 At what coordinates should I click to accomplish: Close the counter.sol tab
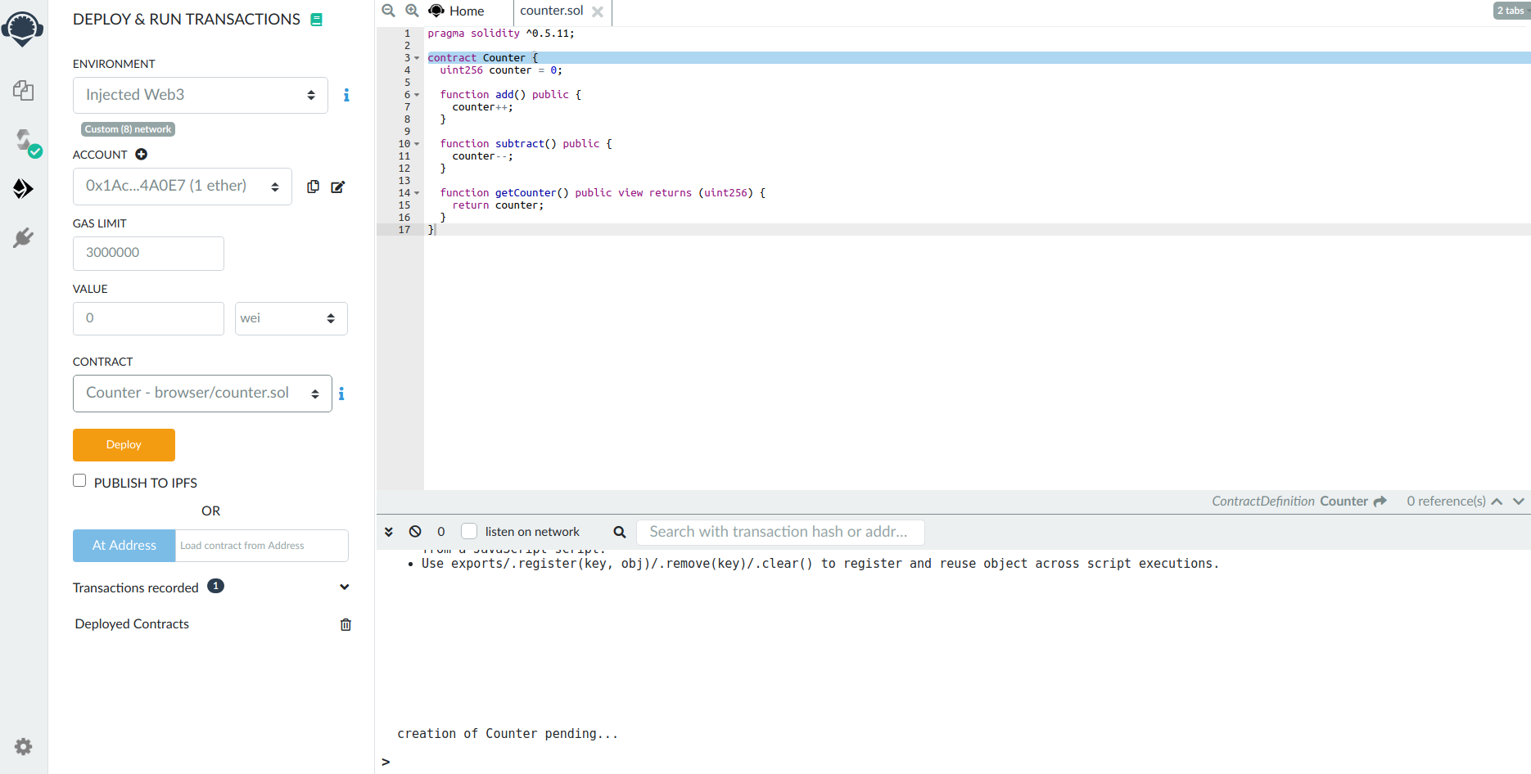point(598,11)
